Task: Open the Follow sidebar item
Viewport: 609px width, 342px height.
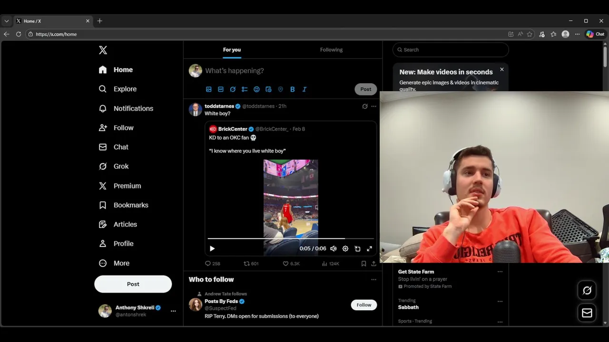Action: click(x=116, y=128)
